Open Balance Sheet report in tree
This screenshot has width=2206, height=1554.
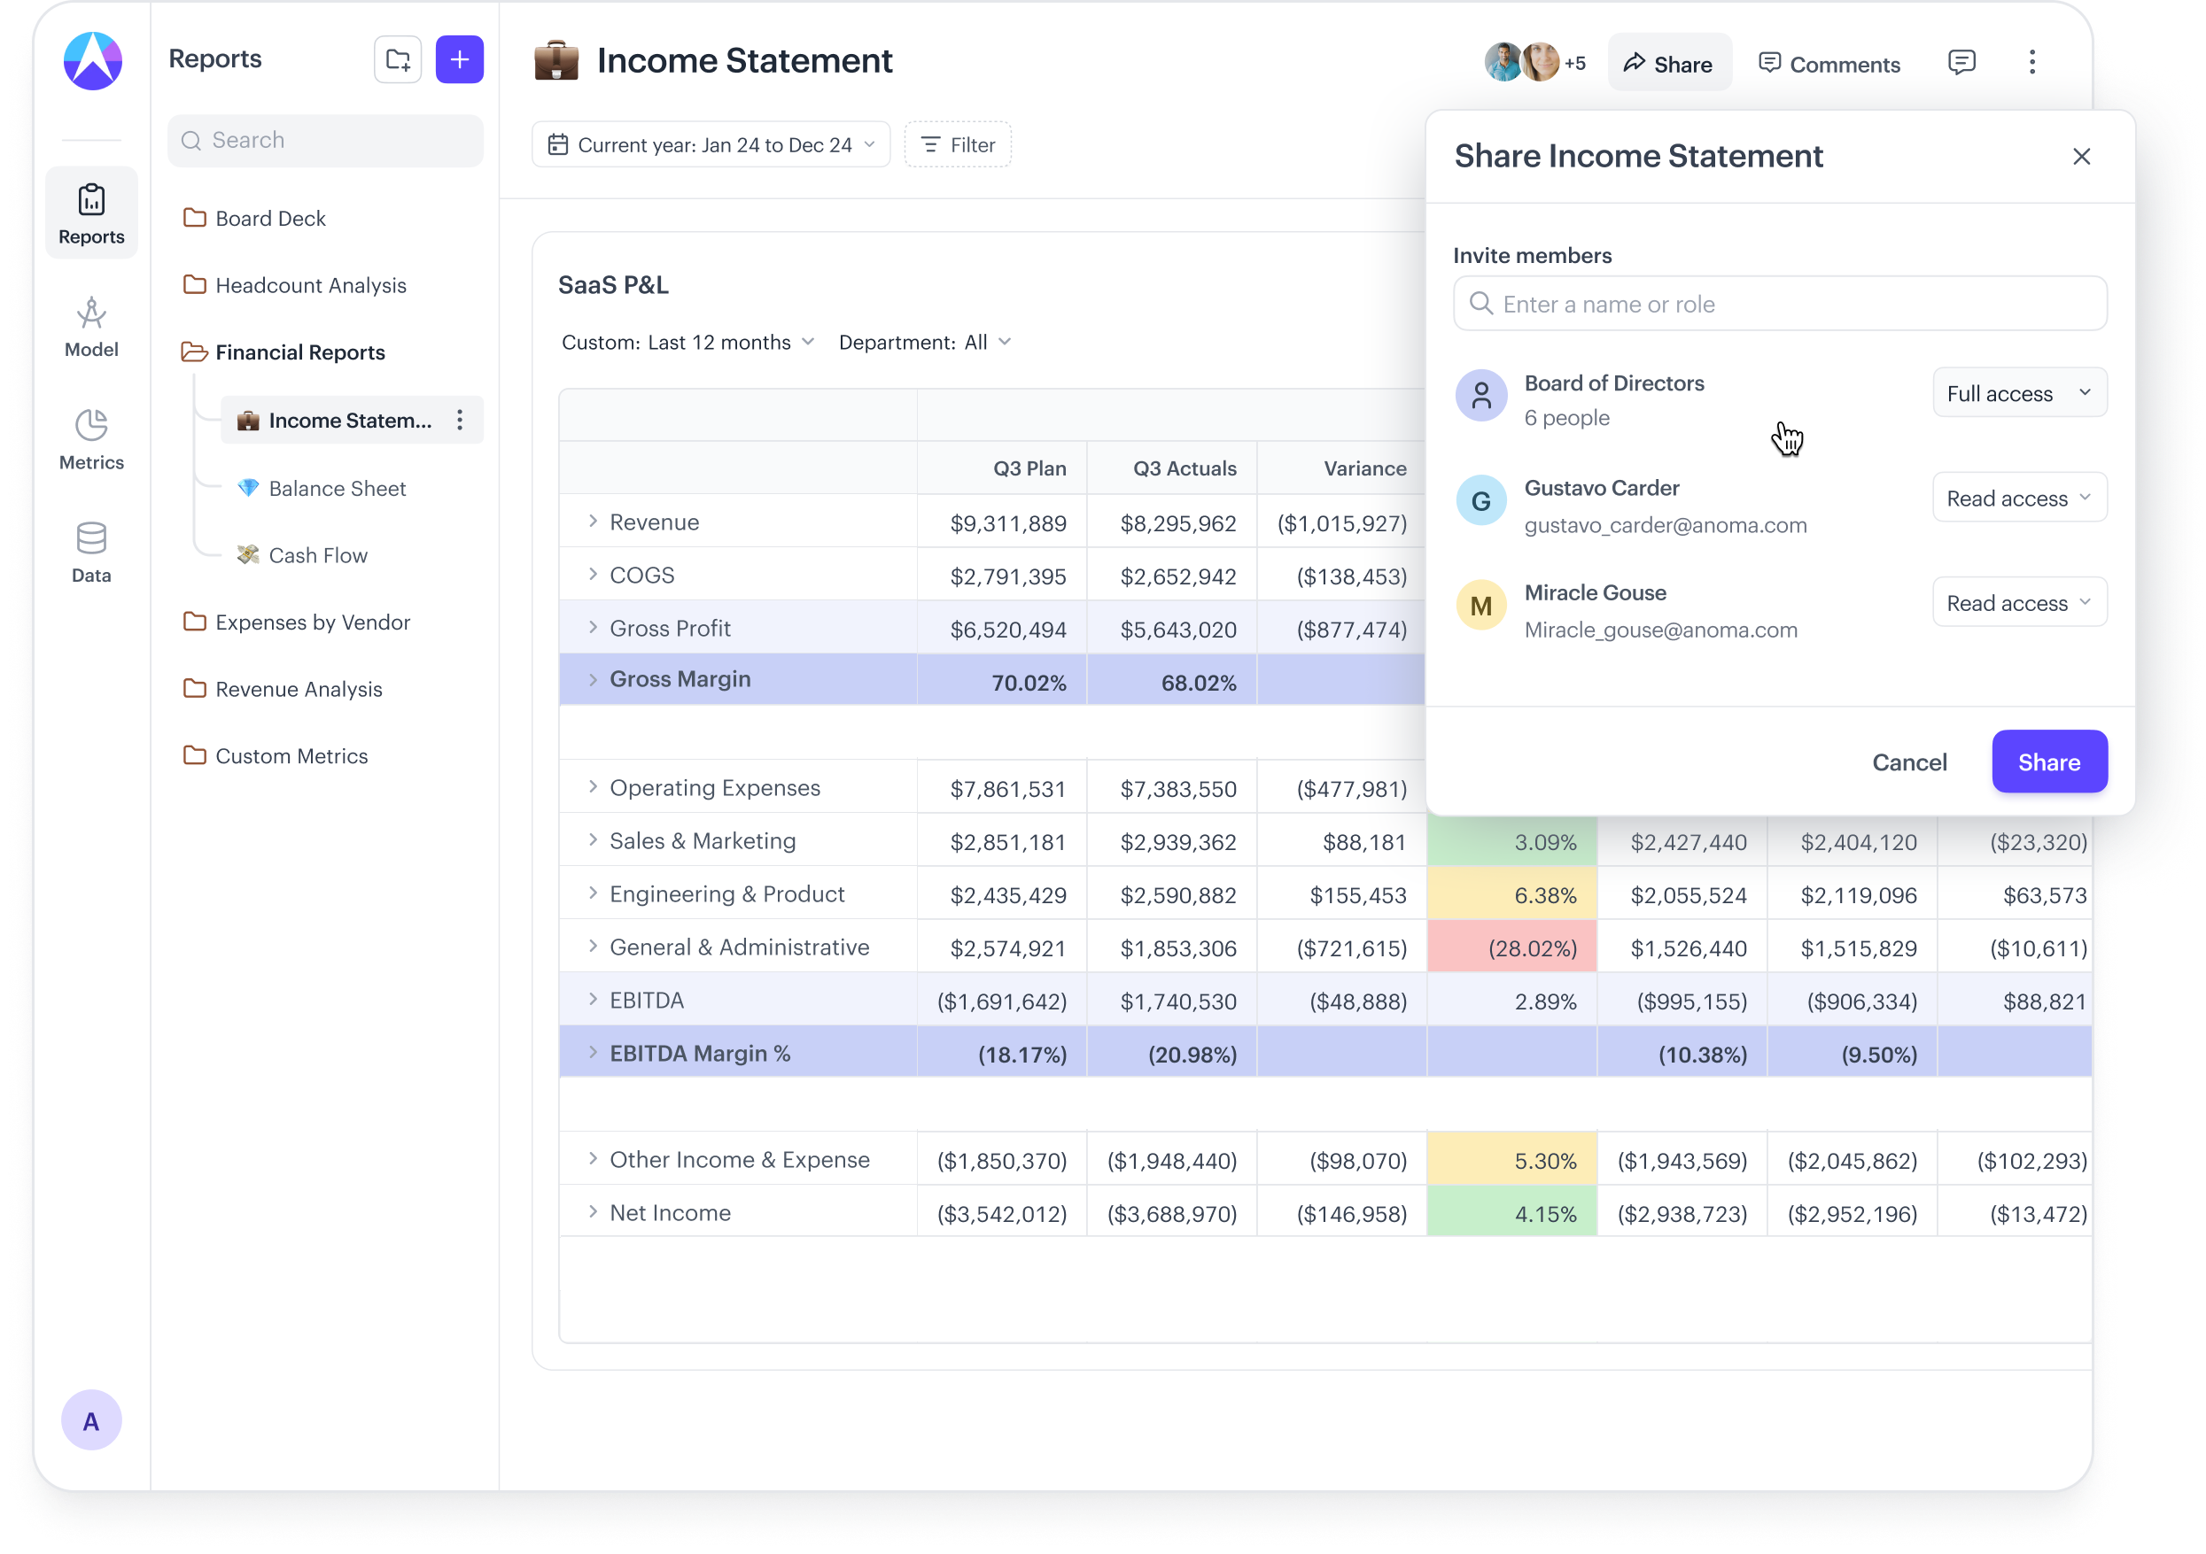[337, 489]
